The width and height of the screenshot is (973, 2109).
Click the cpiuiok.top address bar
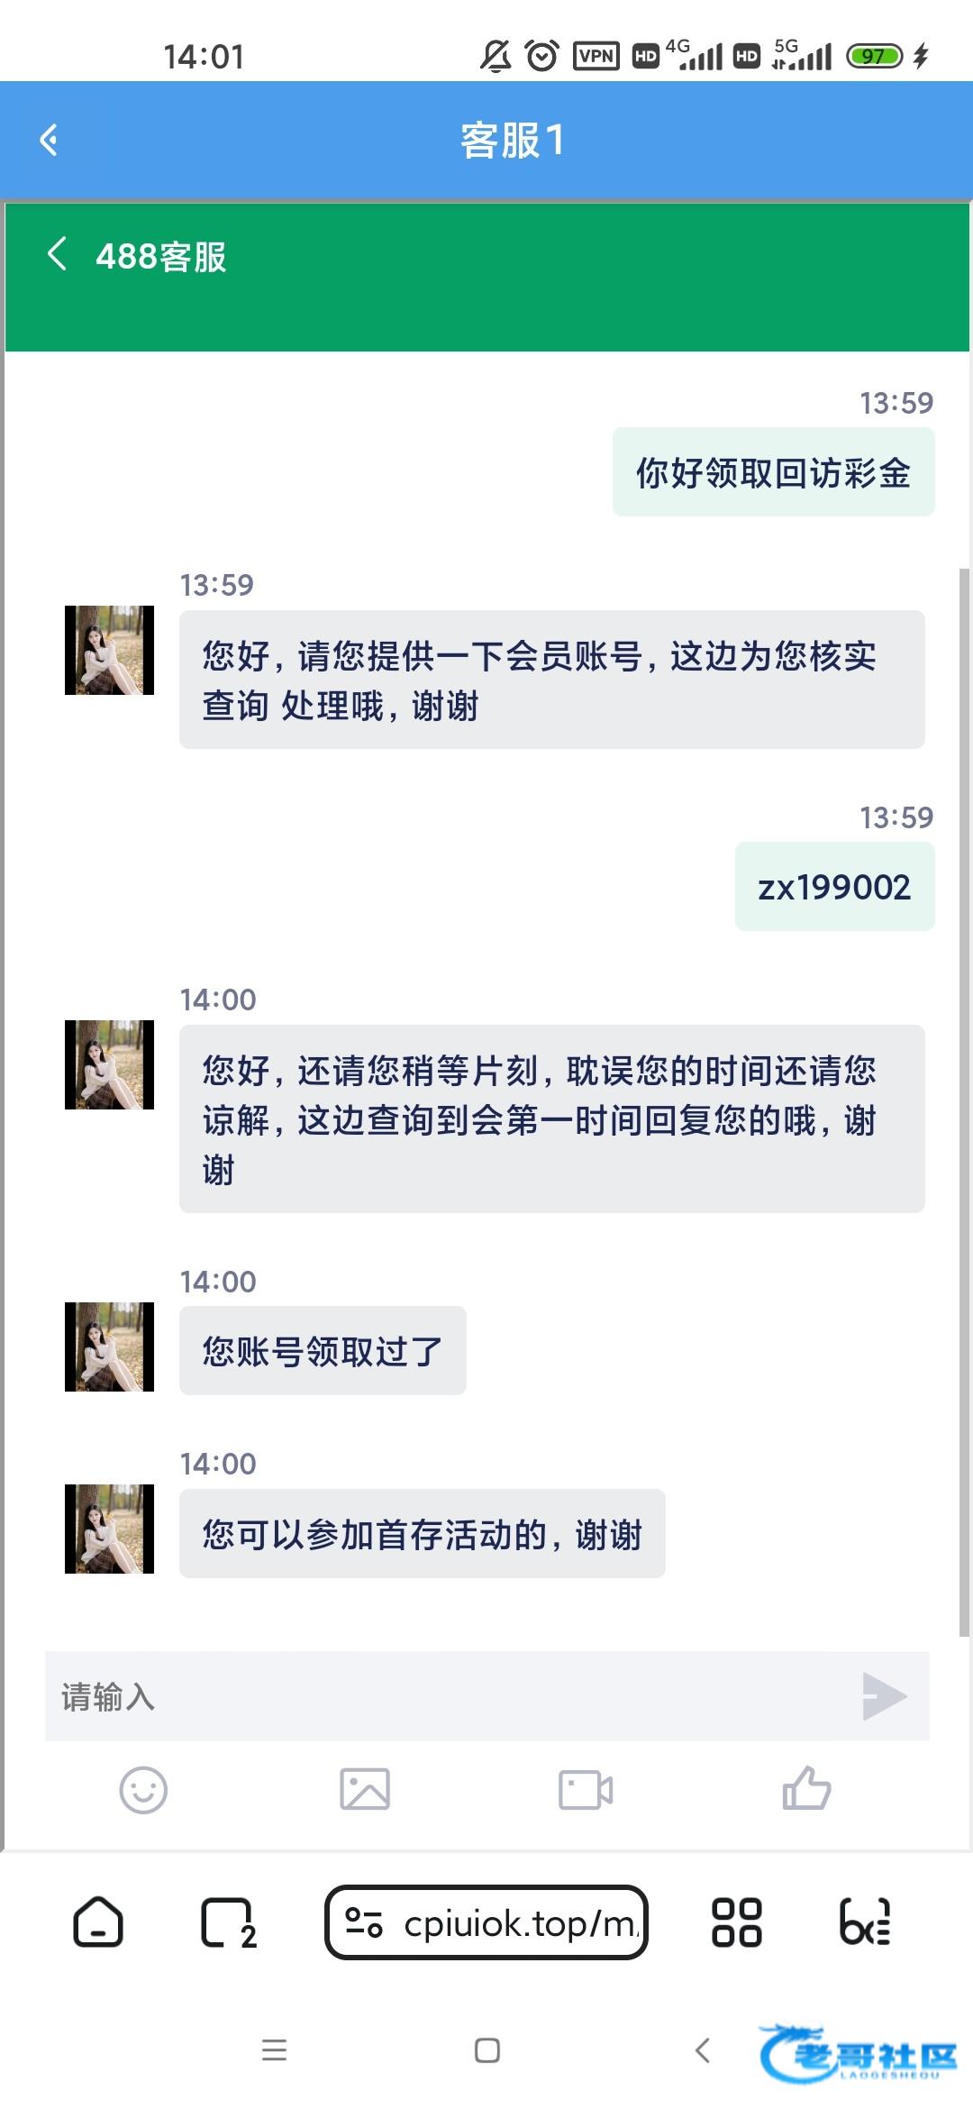[518, 1923]
